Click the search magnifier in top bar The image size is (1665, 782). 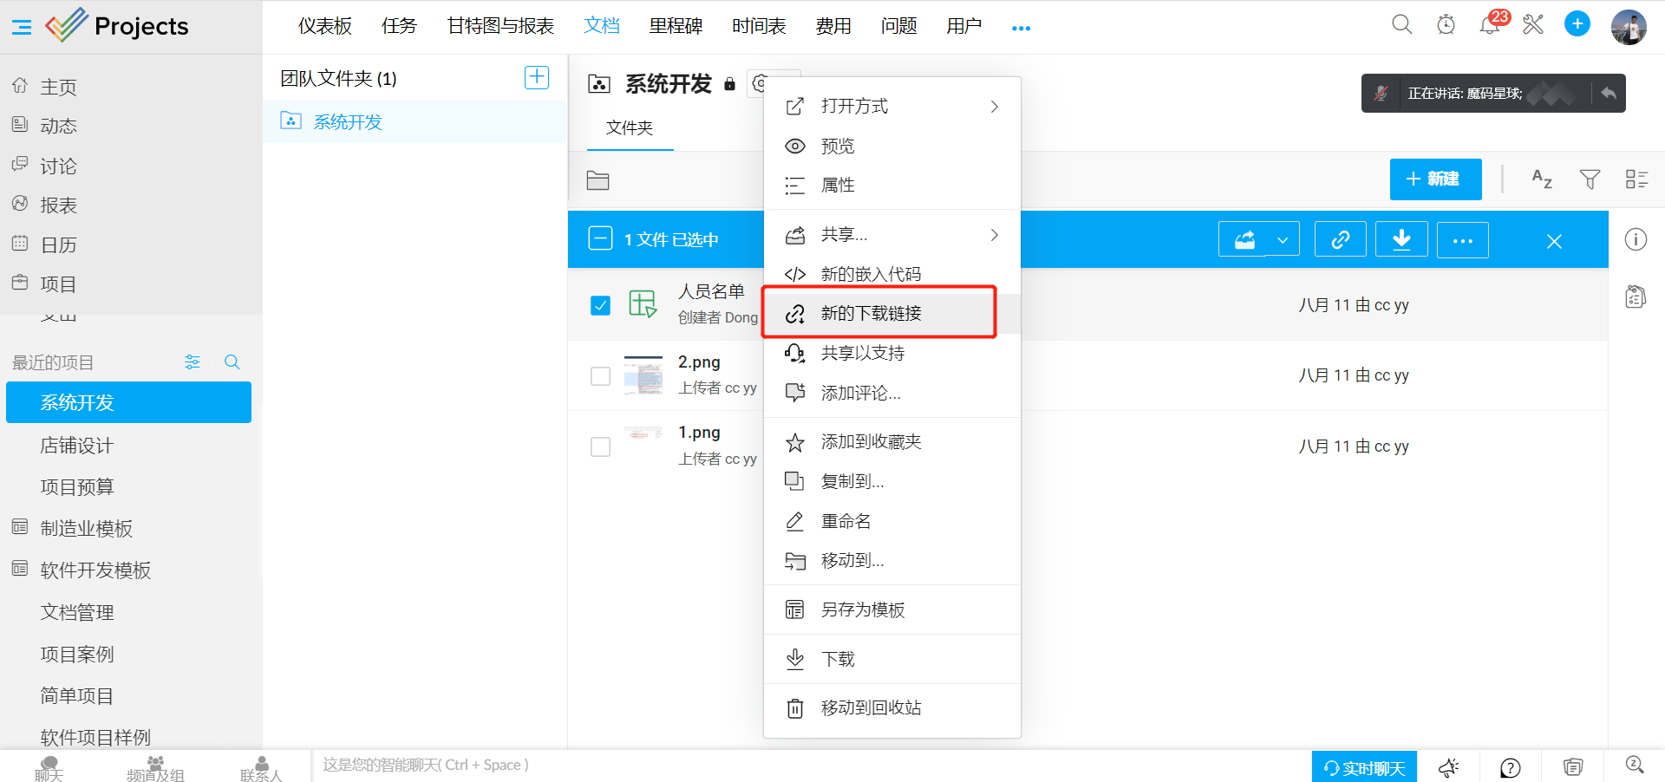[x=1401, y=25]
